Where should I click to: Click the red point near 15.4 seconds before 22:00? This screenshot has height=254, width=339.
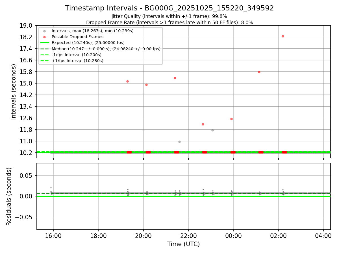coord(175,78)
